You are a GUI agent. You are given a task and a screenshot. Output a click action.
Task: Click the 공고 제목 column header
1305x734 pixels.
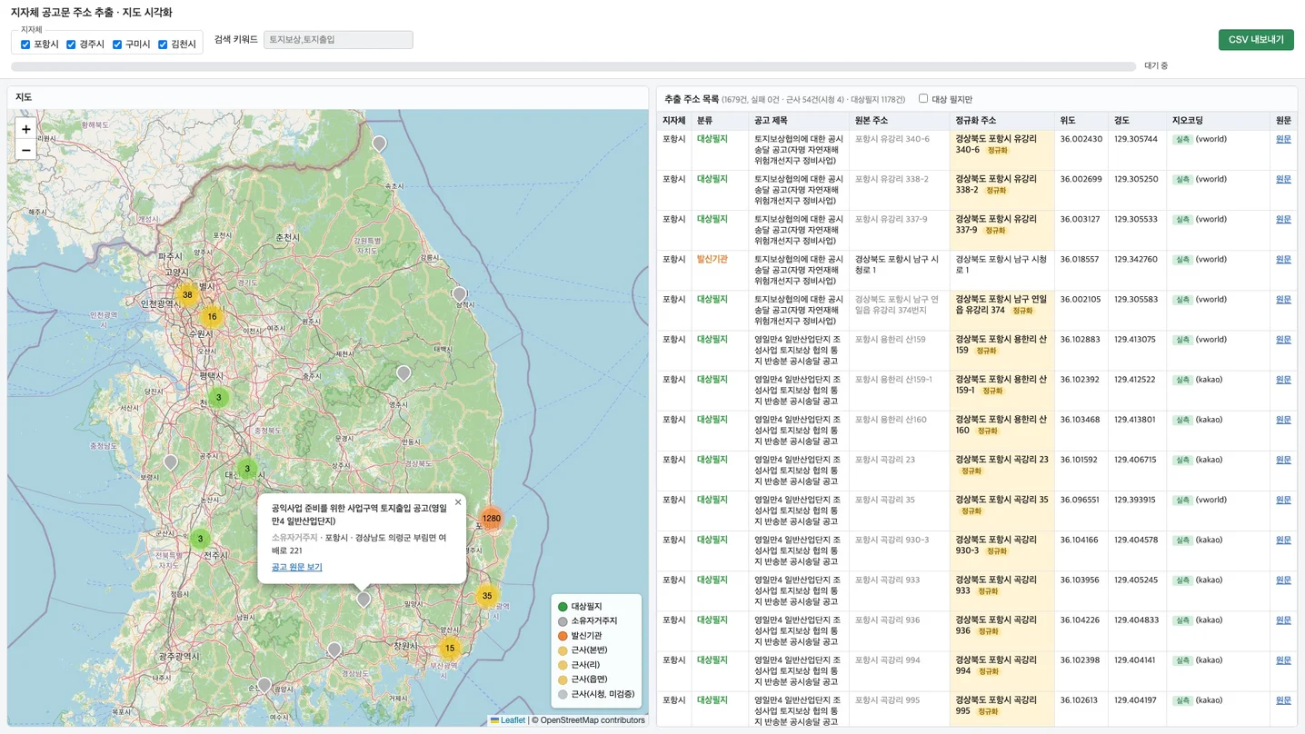click(x=799, y=120)
